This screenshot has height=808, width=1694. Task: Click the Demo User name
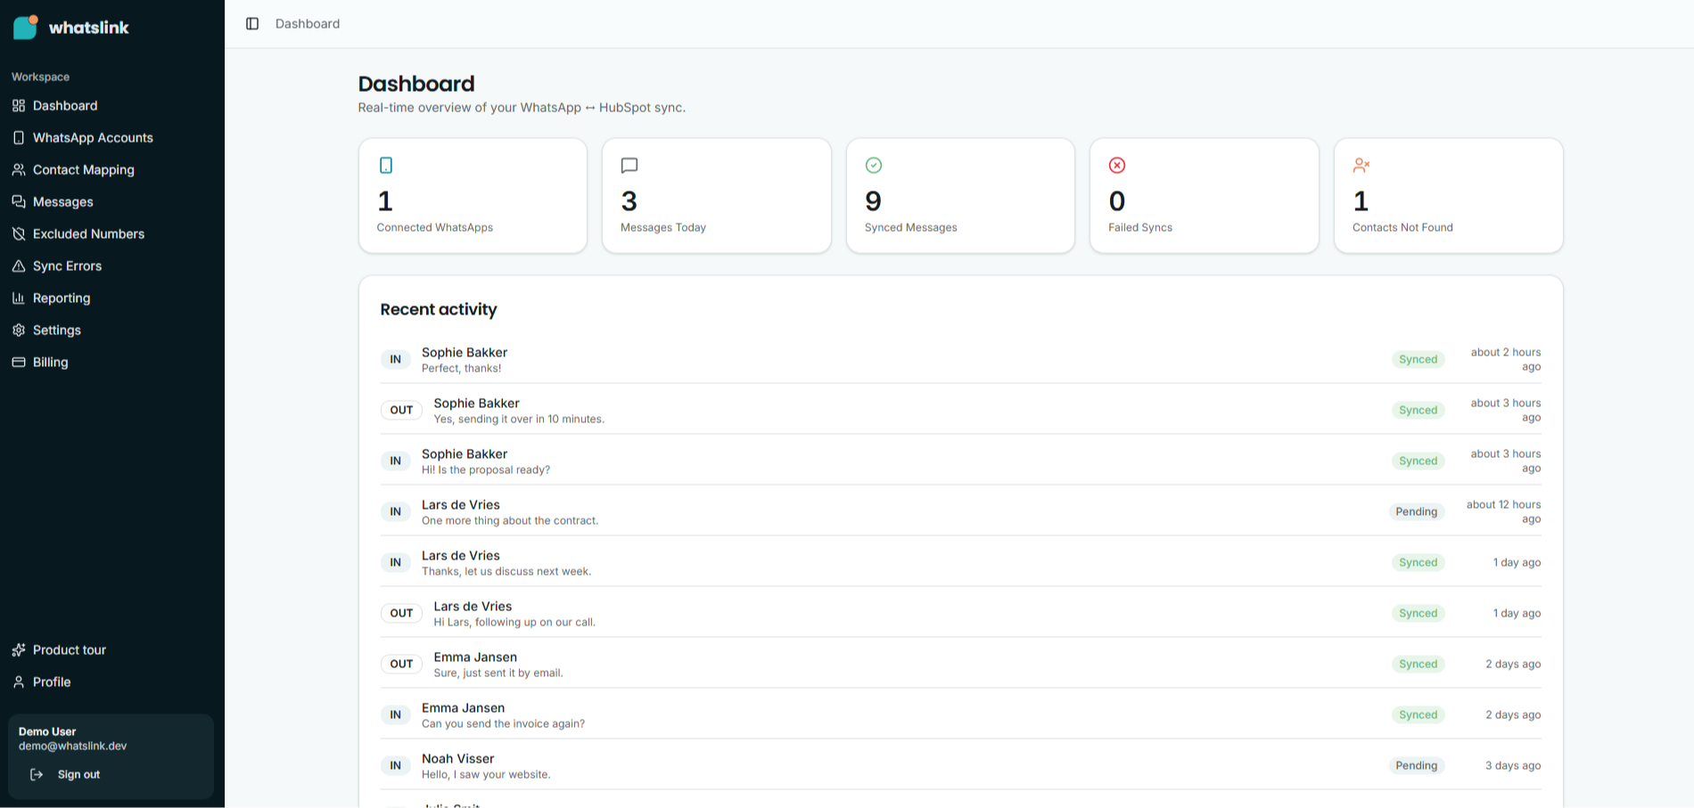[47, 731]
